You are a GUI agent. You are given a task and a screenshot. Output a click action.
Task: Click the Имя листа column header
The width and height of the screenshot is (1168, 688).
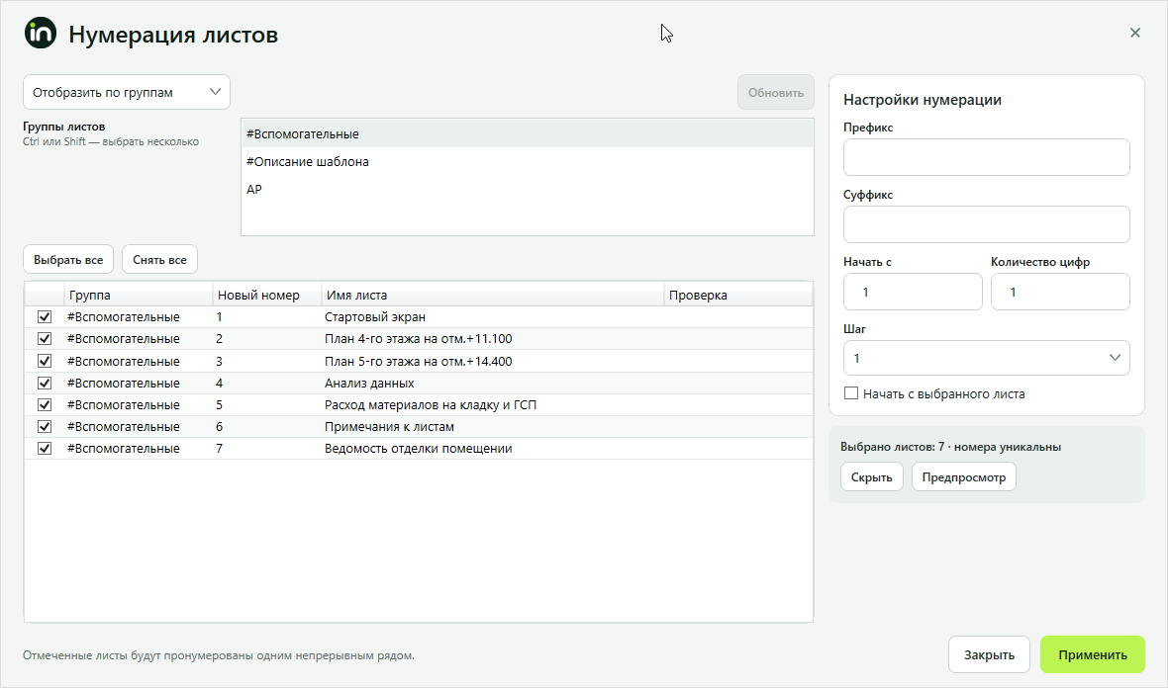tap(492, 295)
